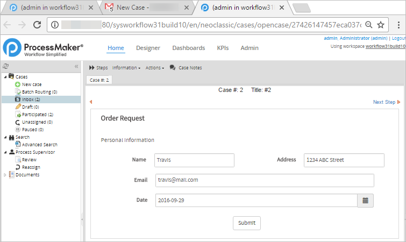Open Advanced Search in the sidebar
The image size is (406, 242).
[x=39, y=145]
